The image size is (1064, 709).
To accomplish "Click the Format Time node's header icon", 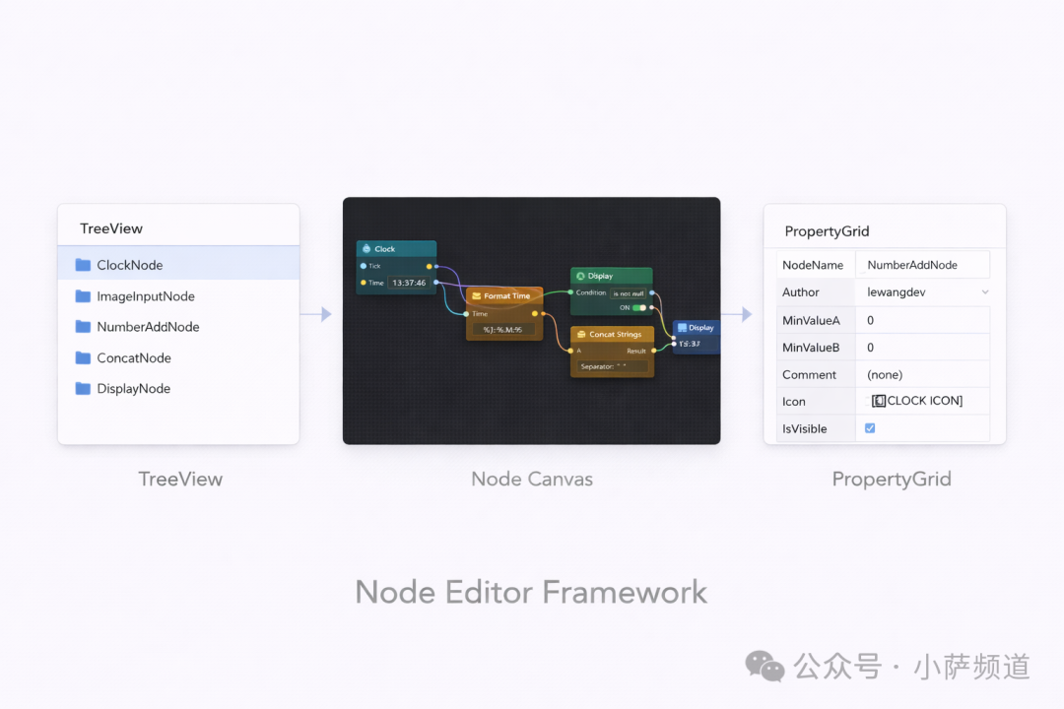I will click(x=477, y=295).
